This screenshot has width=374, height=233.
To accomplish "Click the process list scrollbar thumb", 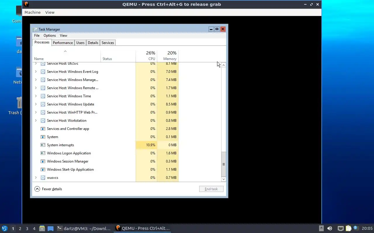I will coord(224,164).
